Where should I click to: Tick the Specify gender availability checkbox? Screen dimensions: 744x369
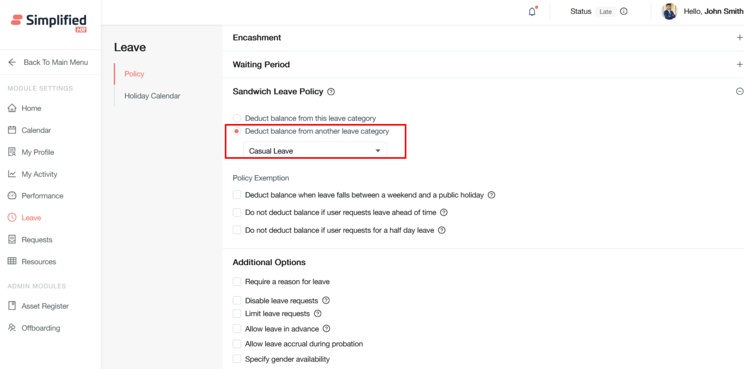coord(237,359)
